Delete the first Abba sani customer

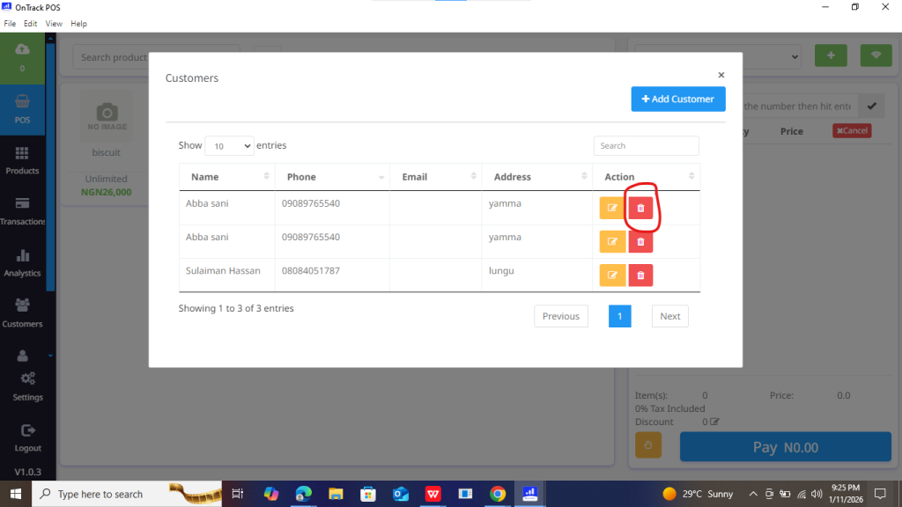(x=640, y=209)
